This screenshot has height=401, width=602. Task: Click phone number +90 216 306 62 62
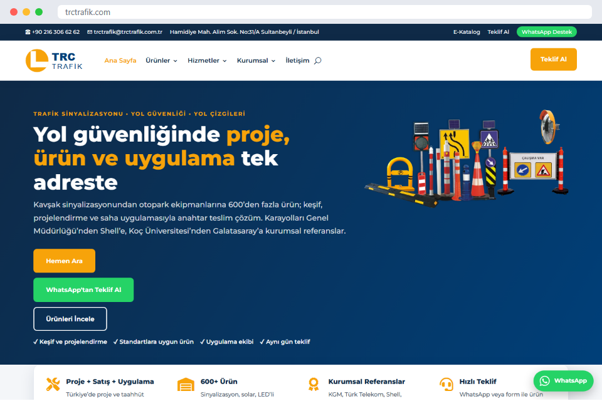coord(56,32)
